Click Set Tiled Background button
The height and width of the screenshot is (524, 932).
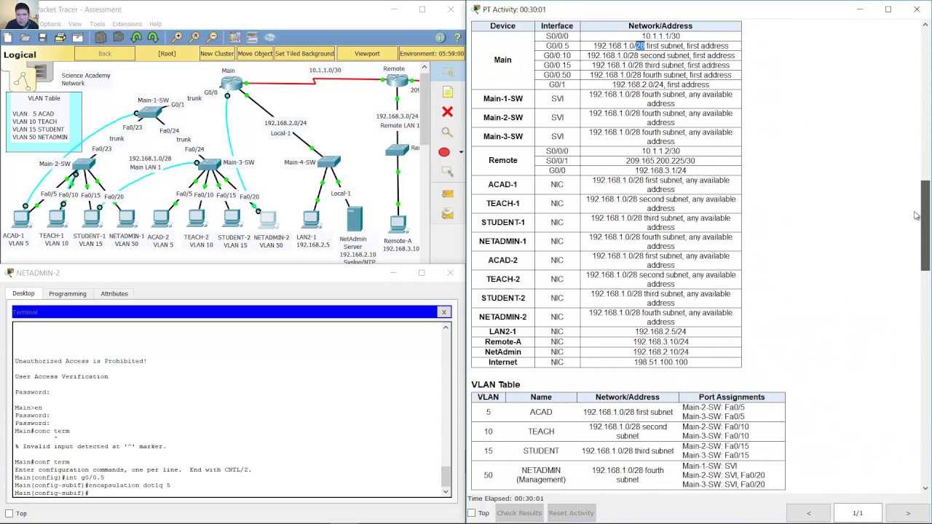click(x=304, y=54)
